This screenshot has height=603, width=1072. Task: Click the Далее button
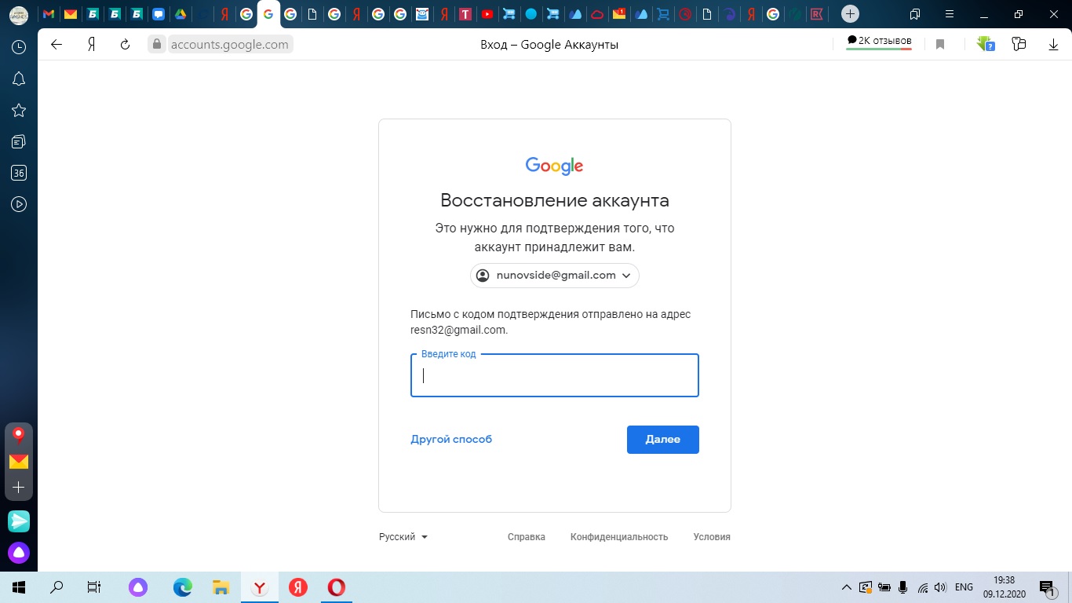pos(663,440)
